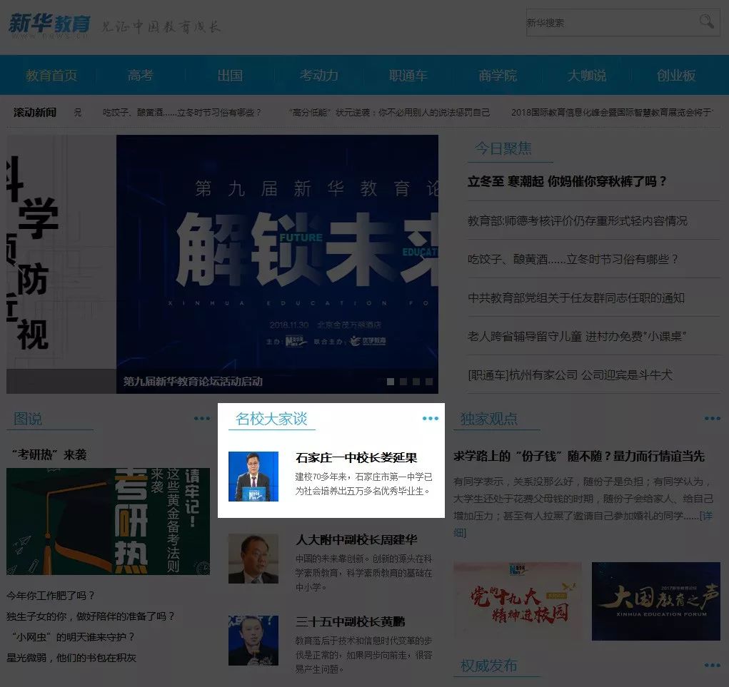The image size is (729, 687).
Task: Open the 今日聚焦 section heading
Action: (x=503, y=148)
